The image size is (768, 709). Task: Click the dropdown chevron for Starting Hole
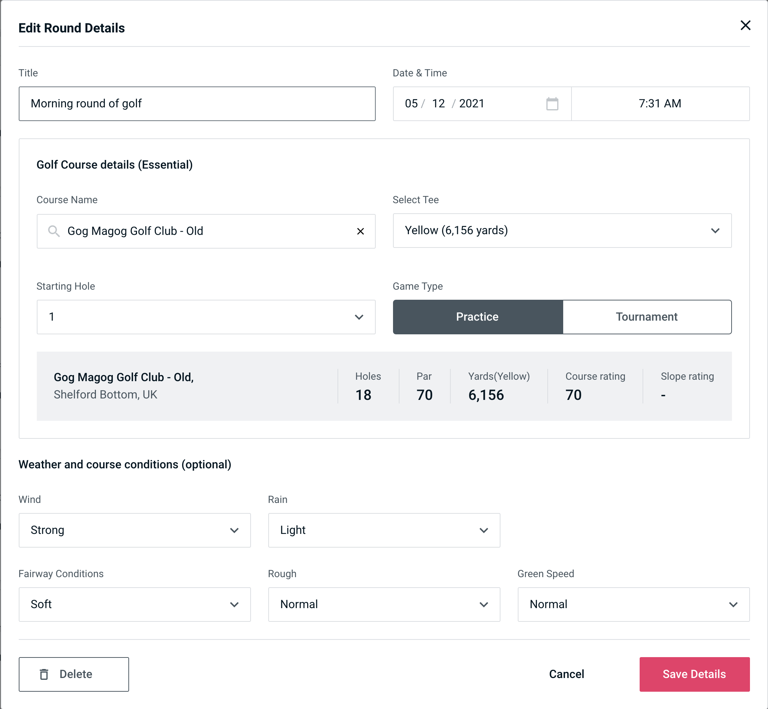coord(358,317)
